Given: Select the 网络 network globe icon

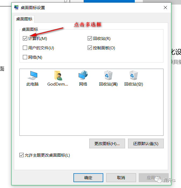Looking at the screenshot, I should click(83, 75).
